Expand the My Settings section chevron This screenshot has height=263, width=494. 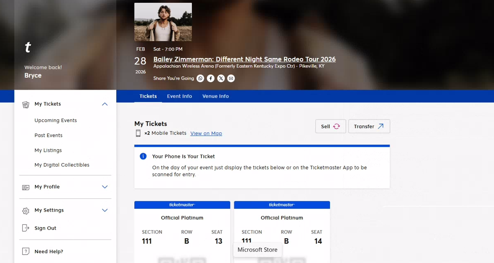[x=105, y=210]
